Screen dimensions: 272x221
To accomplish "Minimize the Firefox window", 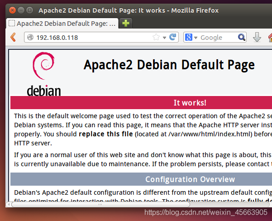I will point(21,10).
